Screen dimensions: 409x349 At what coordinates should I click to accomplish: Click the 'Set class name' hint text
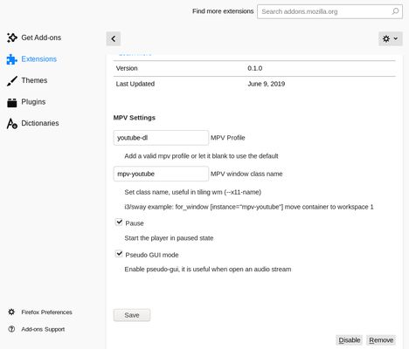[x=193, y=192]
